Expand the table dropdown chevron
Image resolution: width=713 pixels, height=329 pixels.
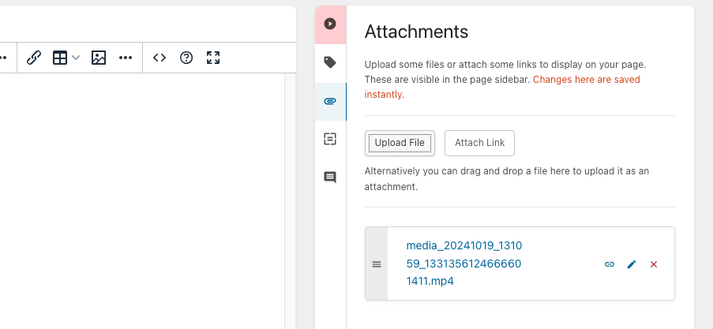(76, 58)
